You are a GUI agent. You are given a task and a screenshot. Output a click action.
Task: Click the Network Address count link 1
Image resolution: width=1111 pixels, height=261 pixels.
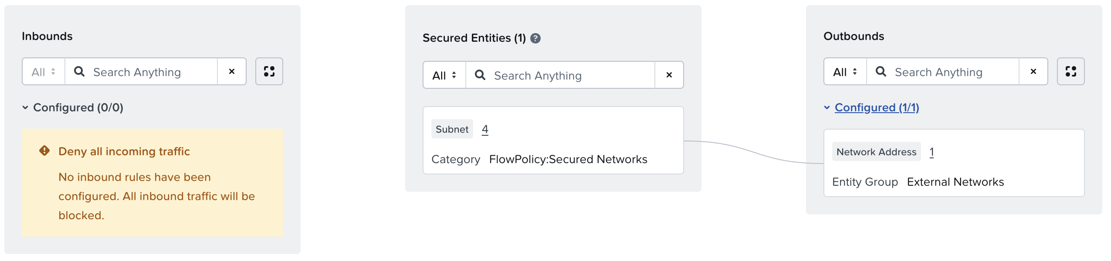point(931,152)
